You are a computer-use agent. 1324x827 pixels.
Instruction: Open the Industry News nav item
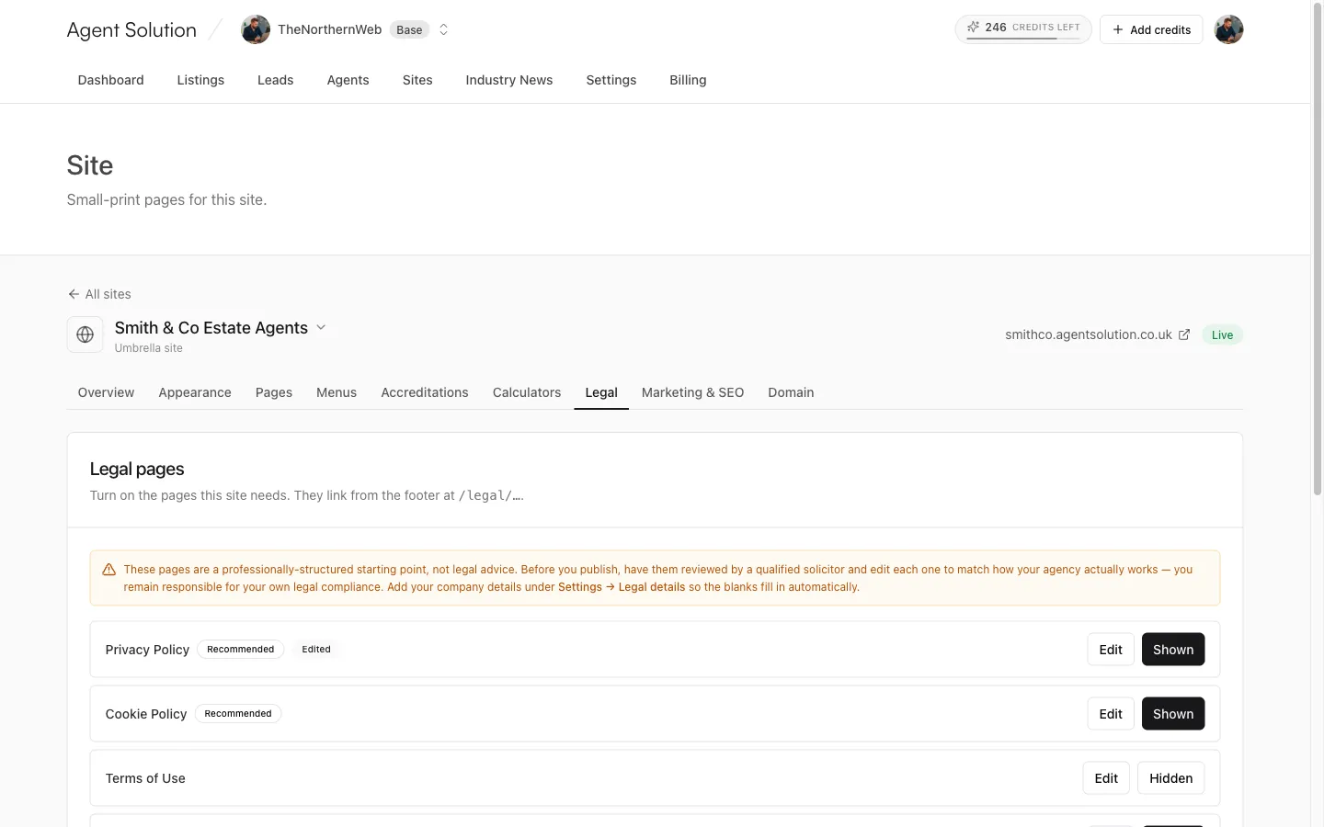pos(509,80)
